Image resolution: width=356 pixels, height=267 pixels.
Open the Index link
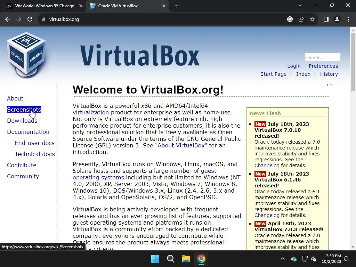tap(303, 74)
